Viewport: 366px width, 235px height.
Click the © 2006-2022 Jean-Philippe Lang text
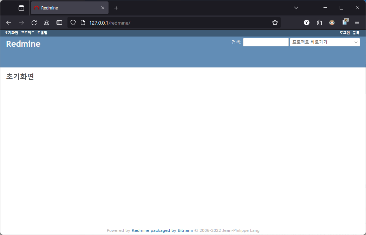[227, 230]
